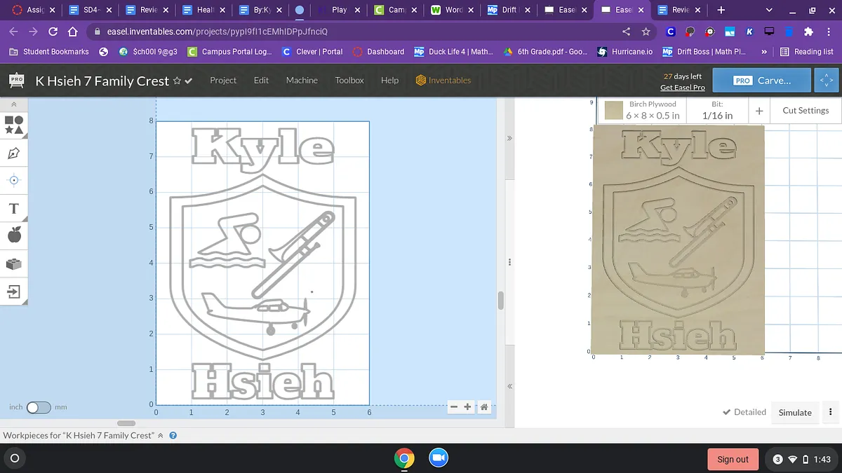Screen dimensions: 842x473
Task: Open the Apps brick icon
Action: point(13,263)
